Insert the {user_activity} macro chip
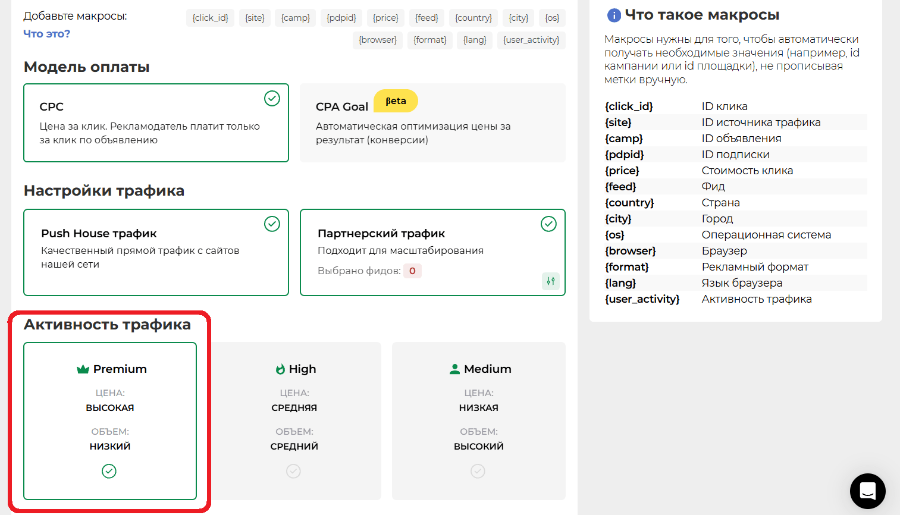The height and width of the screenshot is (515, 900). [x=531, y=40]
